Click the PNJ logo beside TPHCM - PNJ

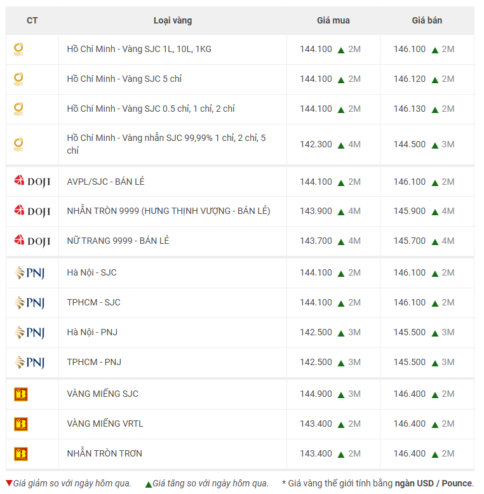[30, 363]
